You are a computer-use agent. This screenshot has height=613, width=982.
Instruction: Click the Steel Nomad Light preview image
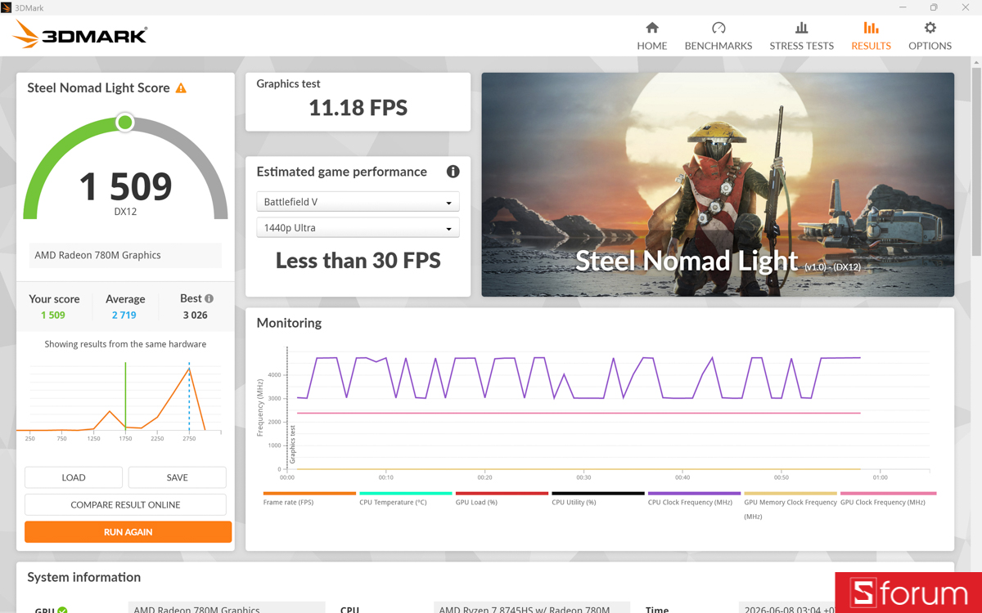coord(718,185)
